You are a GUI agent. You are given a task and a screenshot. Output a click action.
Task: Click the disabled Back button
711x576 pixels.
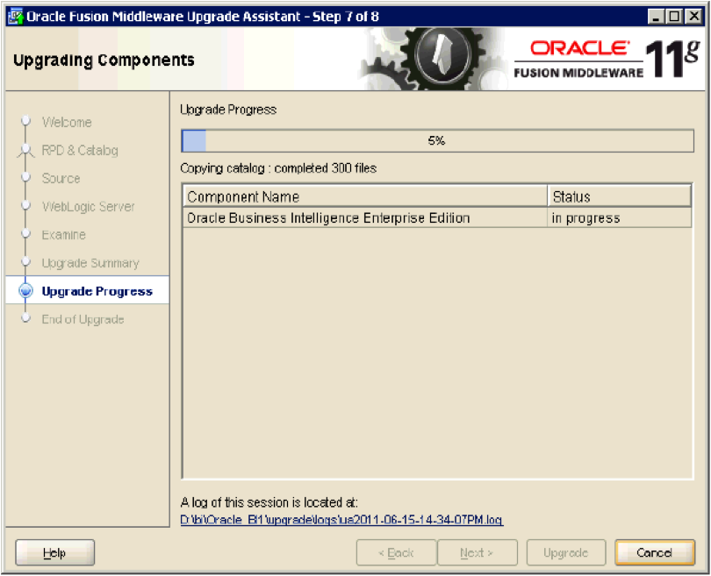coord(396,552)
